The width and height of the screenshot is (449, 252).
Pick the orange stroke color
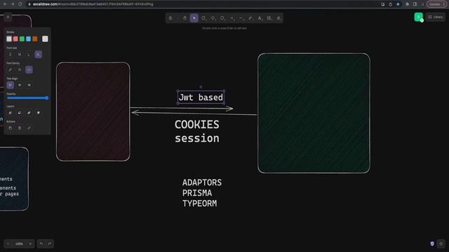35,39
